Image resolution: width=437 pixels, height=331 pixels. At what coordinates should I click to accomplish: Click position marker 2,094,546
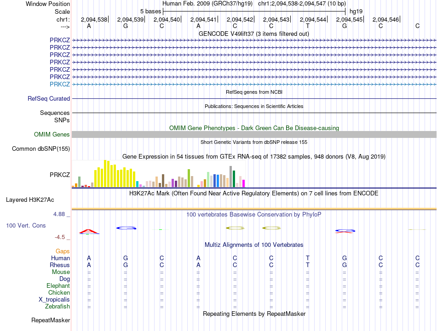click(x=386, y=19)
